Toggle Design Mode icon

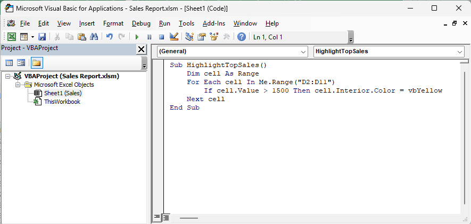point(174,37)
